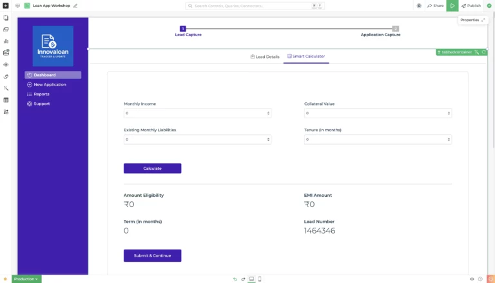Select desktop layout view toggle
495x283 pixels.
pos(251,279)
